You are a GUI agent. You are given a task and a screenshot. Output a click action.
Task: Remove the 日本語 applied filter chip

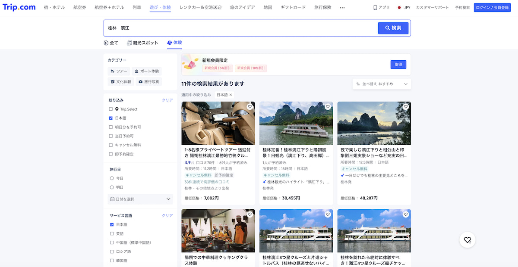pyautogui.click(x=231, y=95)
